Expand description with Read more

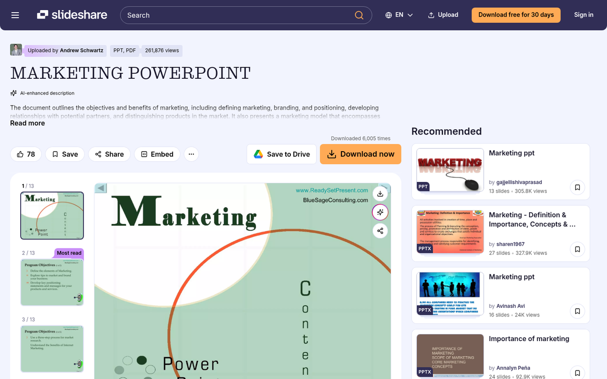(27, 123)
